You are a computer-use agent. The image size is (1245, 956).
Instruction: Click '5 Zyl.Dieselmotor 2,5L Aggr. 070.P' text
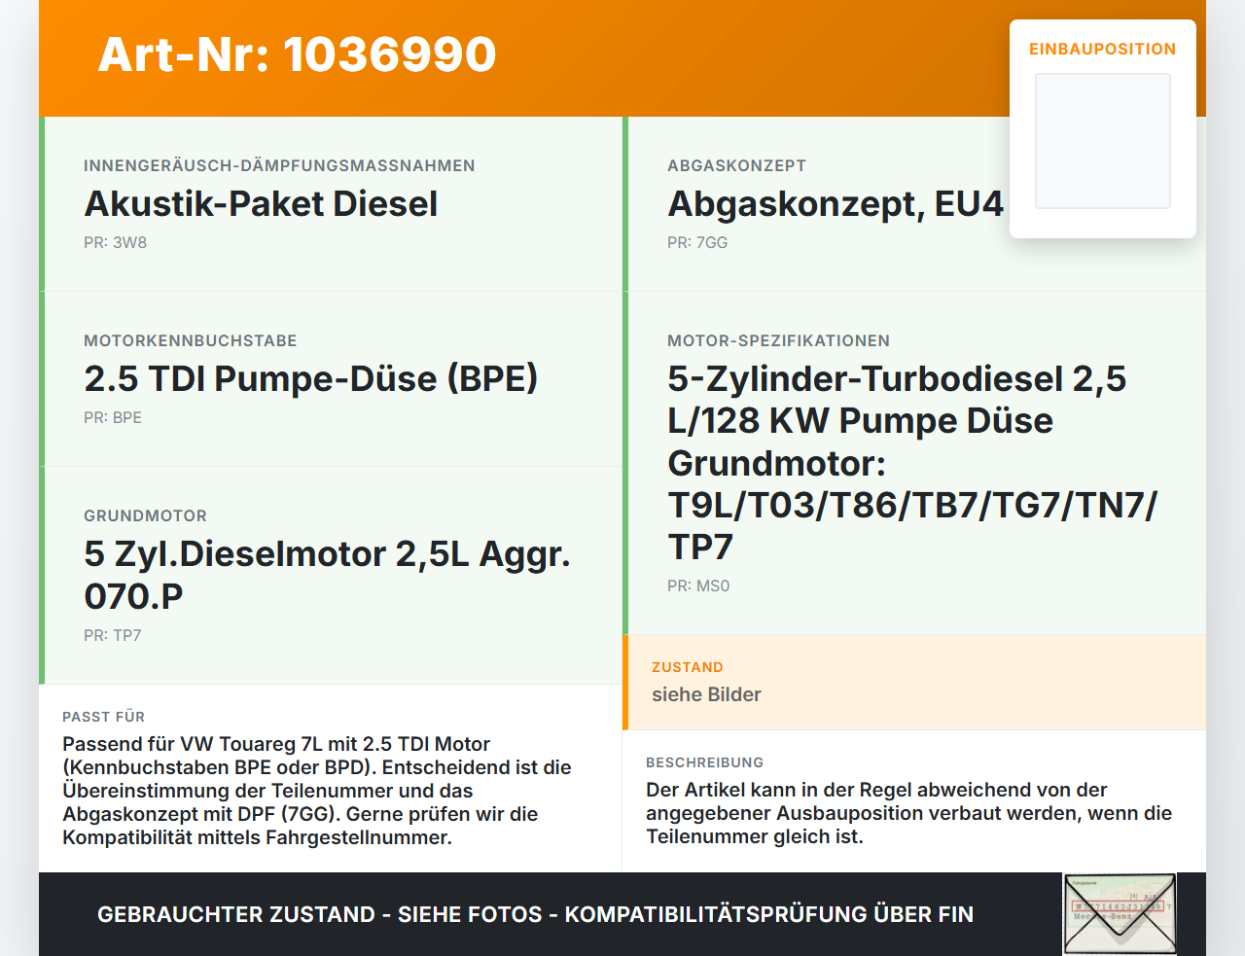click(x=327, y=575)
